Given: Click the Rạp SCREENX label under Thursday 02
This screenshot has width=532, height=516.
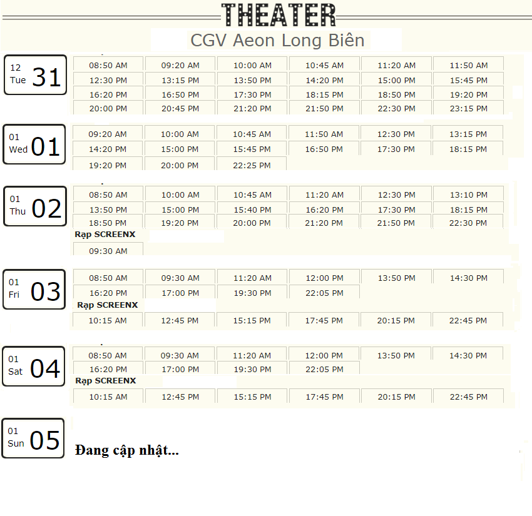Looking at the screenshot, I should pyautogui.click(x=105, y=235).
